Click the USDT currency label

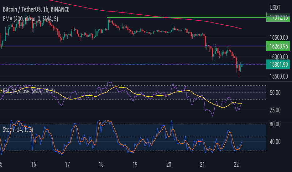(275, 8)
